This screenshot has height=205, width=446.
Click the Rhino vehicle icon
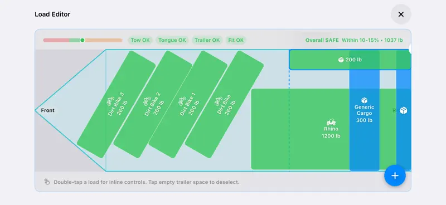(x=331, y=122)
